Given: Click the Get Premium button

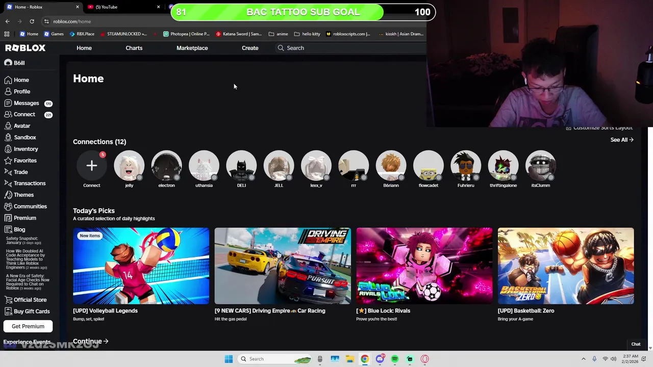Looking at the screenshot, I should [x=28, y=326].
